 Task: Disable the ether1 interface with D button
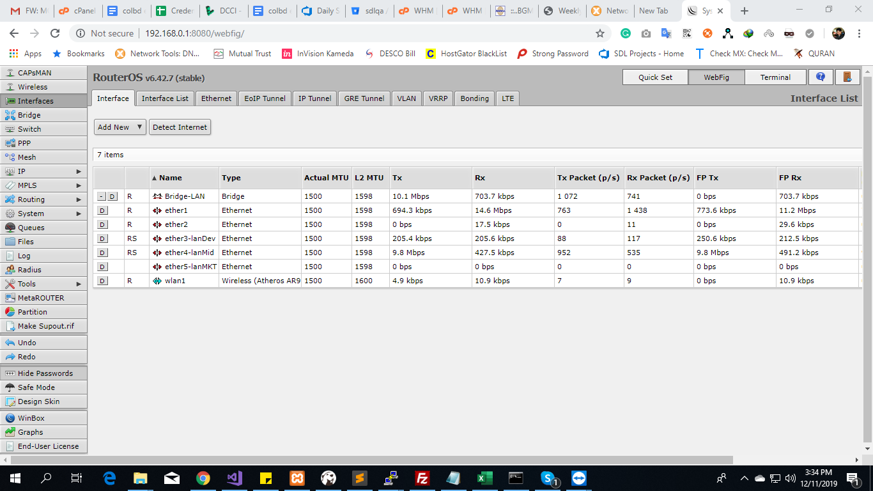coord(103,210)
